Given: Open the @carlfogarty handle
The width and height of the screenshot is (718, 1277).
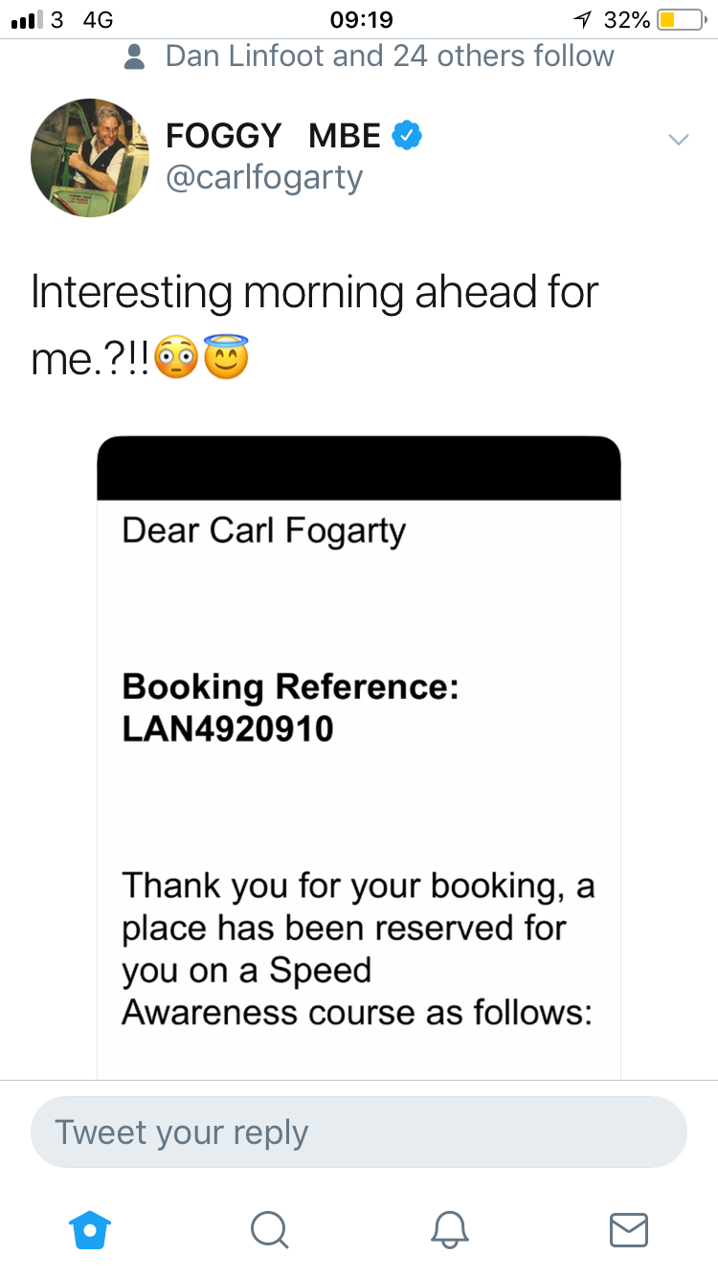Looking at the screenshot, I should tap(264, 177).
